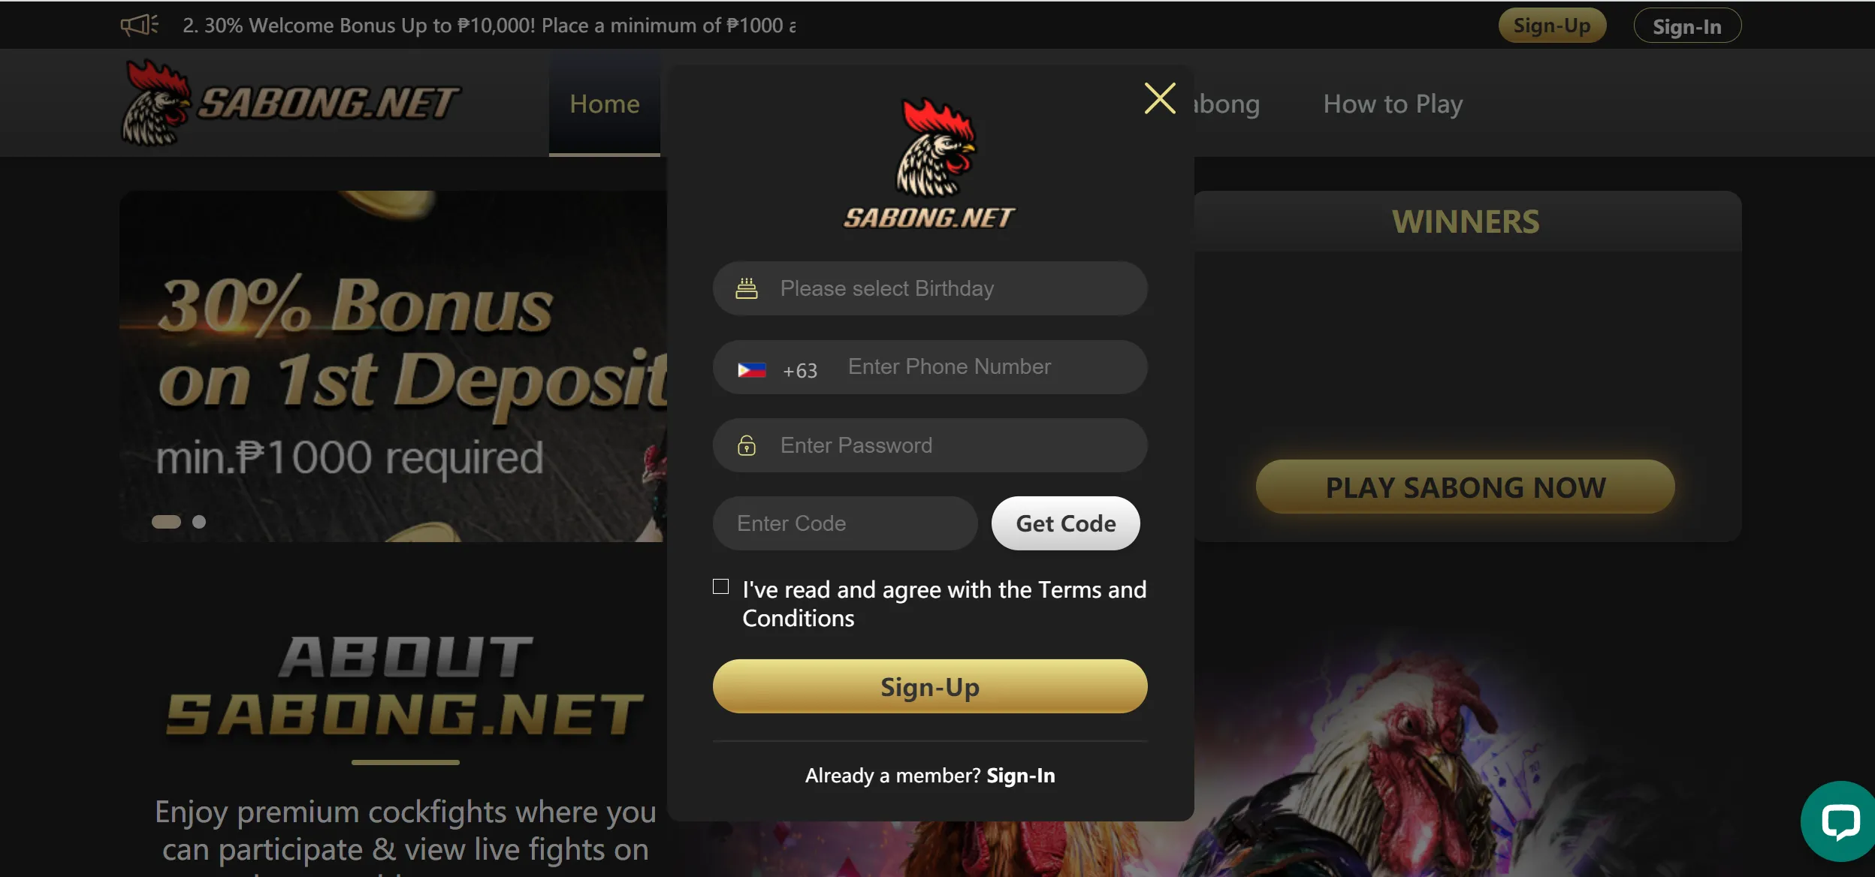Click the megaphone announcement icon
1875x877 pixels.
pos(135,24)
